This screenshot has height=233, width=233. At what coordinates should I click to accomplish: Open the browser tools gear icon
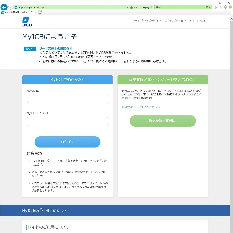pyautogui.click(x=225, y=7)
